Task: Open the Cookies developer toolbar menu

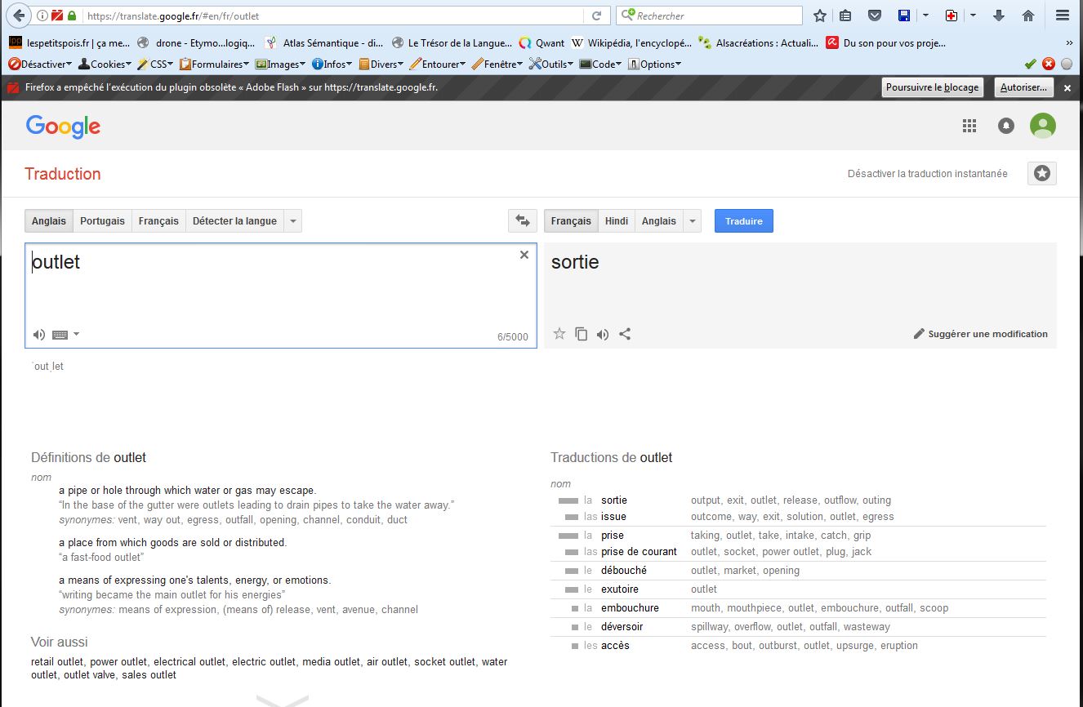Action: click(x=105, y=64)
